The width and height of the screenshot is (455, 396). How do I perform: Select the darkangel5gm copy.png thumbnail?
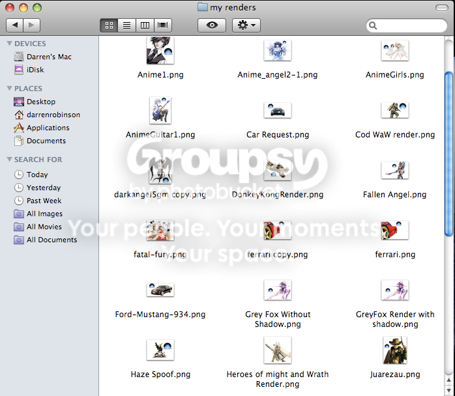tap(160, 170)
